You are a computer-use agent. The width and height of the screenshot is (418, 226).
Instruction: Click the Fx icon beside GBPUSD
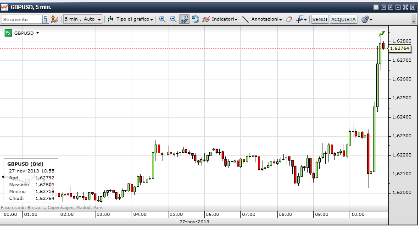point(8,33)
